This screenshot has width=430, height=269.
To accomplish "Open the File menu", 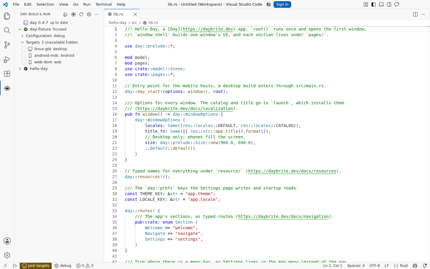I will 16,4.
